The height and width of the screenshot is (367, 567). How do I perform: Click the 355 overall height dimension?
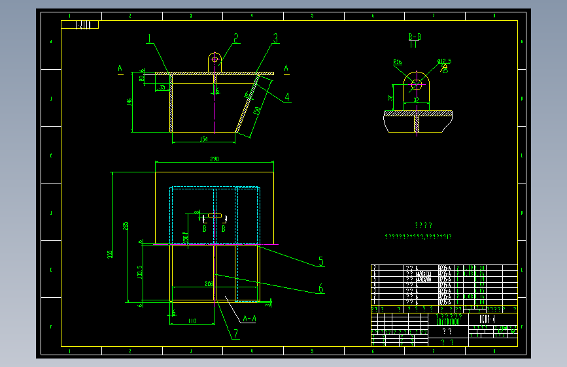point(110,254)
